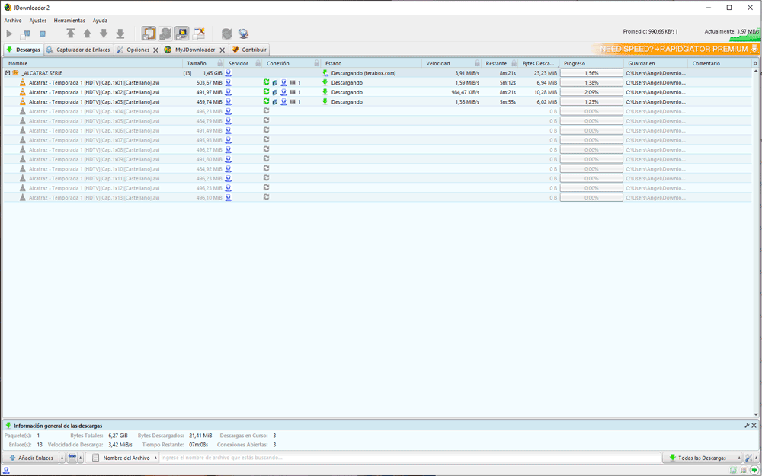The width and height of the screenshot is (762, 476).
Task: Toggle clipboard monitoring in the toolbar
Action: (x=149, y=34)
